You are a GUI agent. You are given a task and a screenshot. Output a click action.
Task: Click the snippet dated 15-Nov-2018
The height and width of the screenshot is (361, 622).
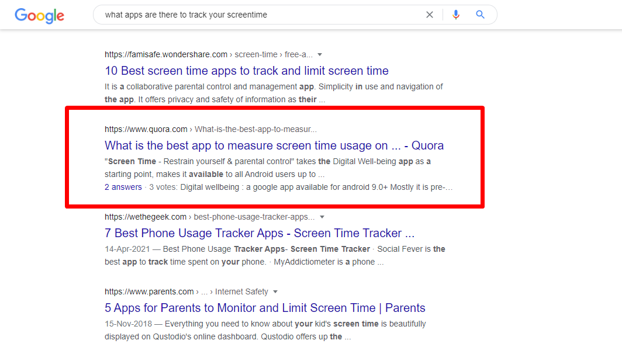point(265,331)
